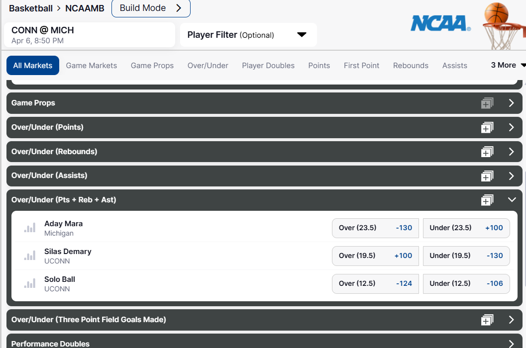
Task: Go to the Basketball breadcrumb link
Action: 31,8
